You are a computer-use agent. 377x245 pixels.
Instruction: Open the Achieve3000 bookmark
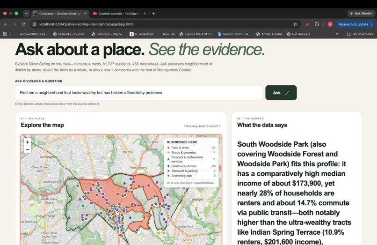(x=31, y=34)
